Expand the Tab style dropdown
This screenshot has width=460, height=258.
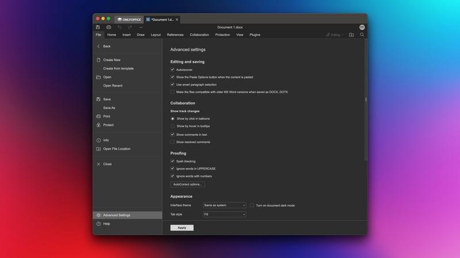[x=224, y=214]
